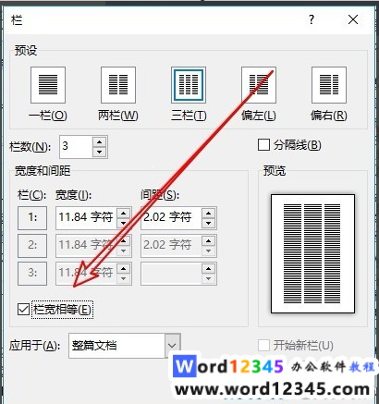Select the 一栏 one-column preset icon

click(x=48, y=85)
